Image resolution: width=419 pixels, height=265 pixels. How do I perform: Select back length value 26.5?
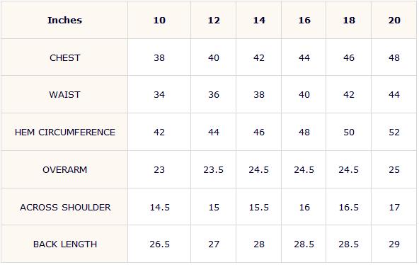tap(159, 244)
